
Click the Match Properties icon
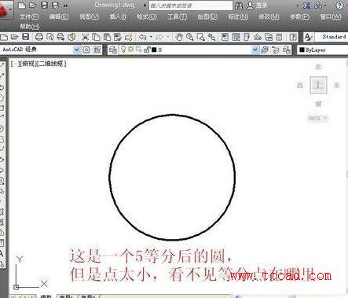[118, 37]
